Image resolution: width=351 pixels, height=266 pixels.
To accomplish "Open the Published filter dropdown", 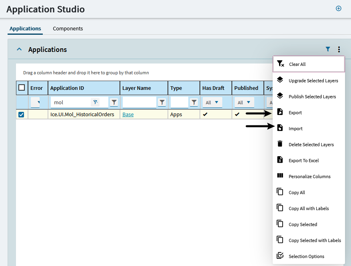I will [x=244, y=102].
